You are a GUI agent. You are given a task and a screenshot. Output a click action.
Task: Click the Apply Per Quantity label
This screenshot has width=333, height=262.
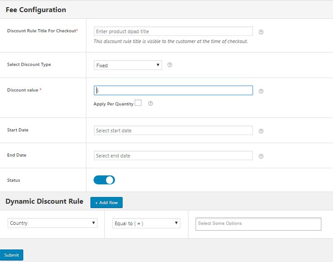(113, 104)
